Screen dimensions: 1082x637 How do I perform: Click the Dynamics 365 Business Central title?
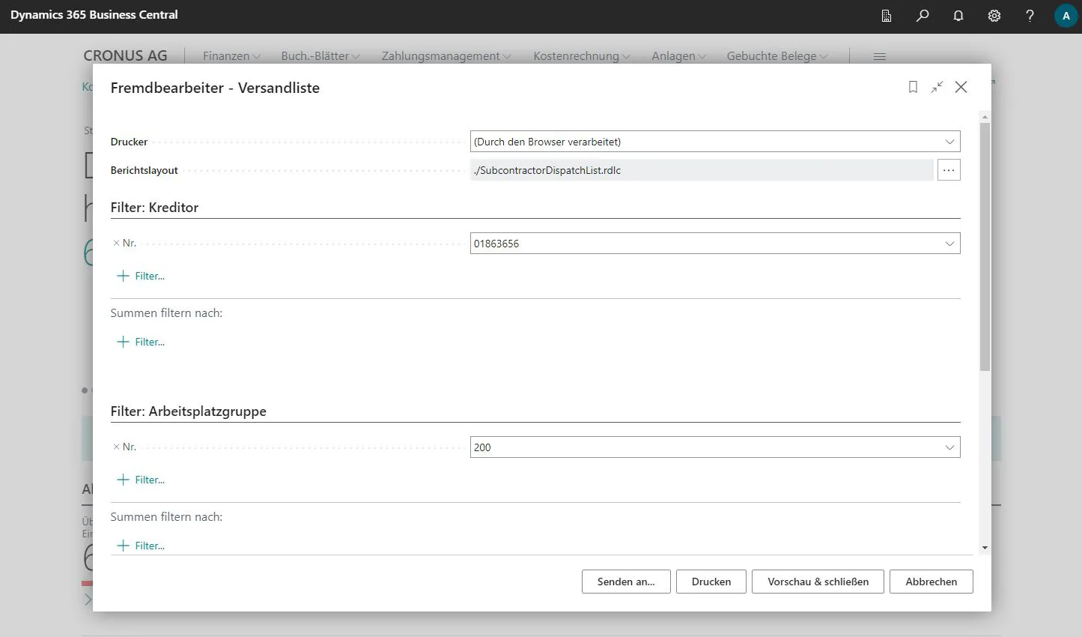[x=94, y=15]
